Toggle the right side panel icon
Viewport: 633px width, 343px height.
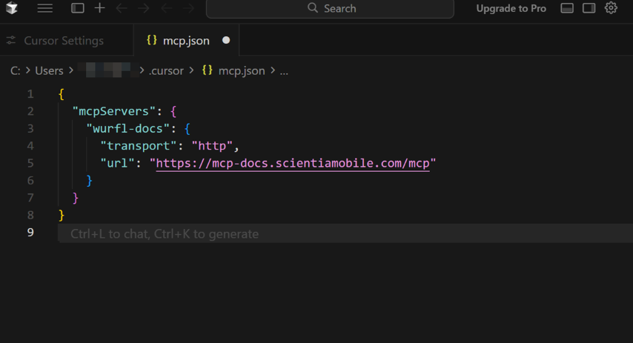pyautogui.click(x=589, y=8)
